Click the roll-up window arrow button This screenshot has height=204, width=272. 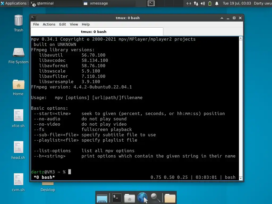pyautogui.click(x=222, y=18)
